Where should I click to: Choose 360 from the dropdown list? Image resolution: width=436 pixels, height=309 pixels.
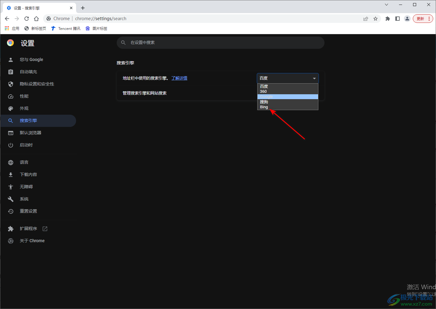288,92
